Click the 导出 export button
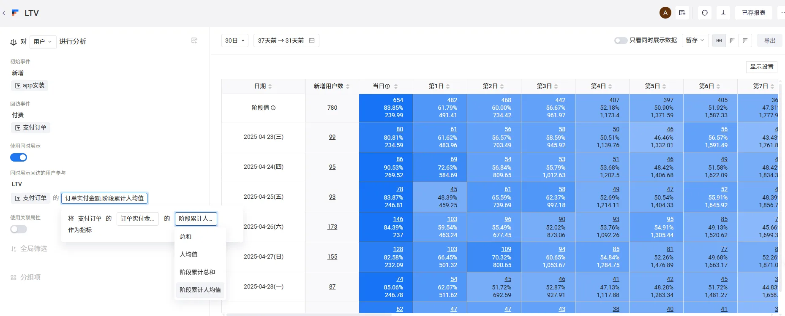The width and height of the screenshot is (785, 316). click(x=769, y=41)
